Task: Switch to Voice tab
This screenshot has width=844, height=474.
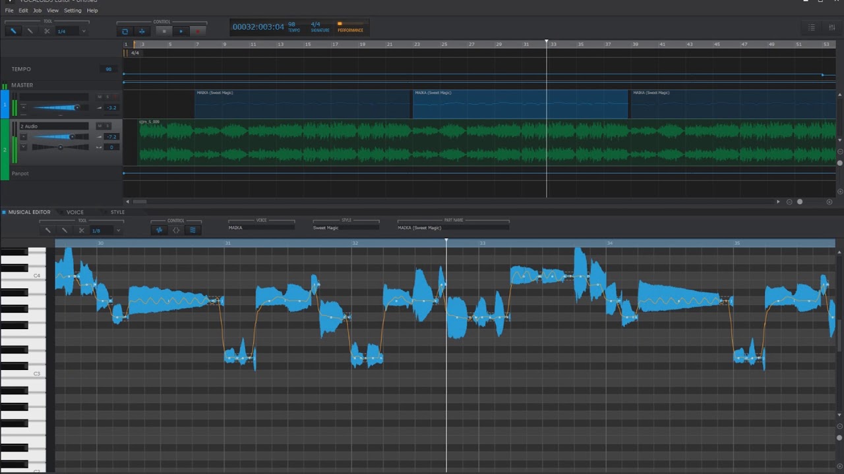Action: [75, 212]
